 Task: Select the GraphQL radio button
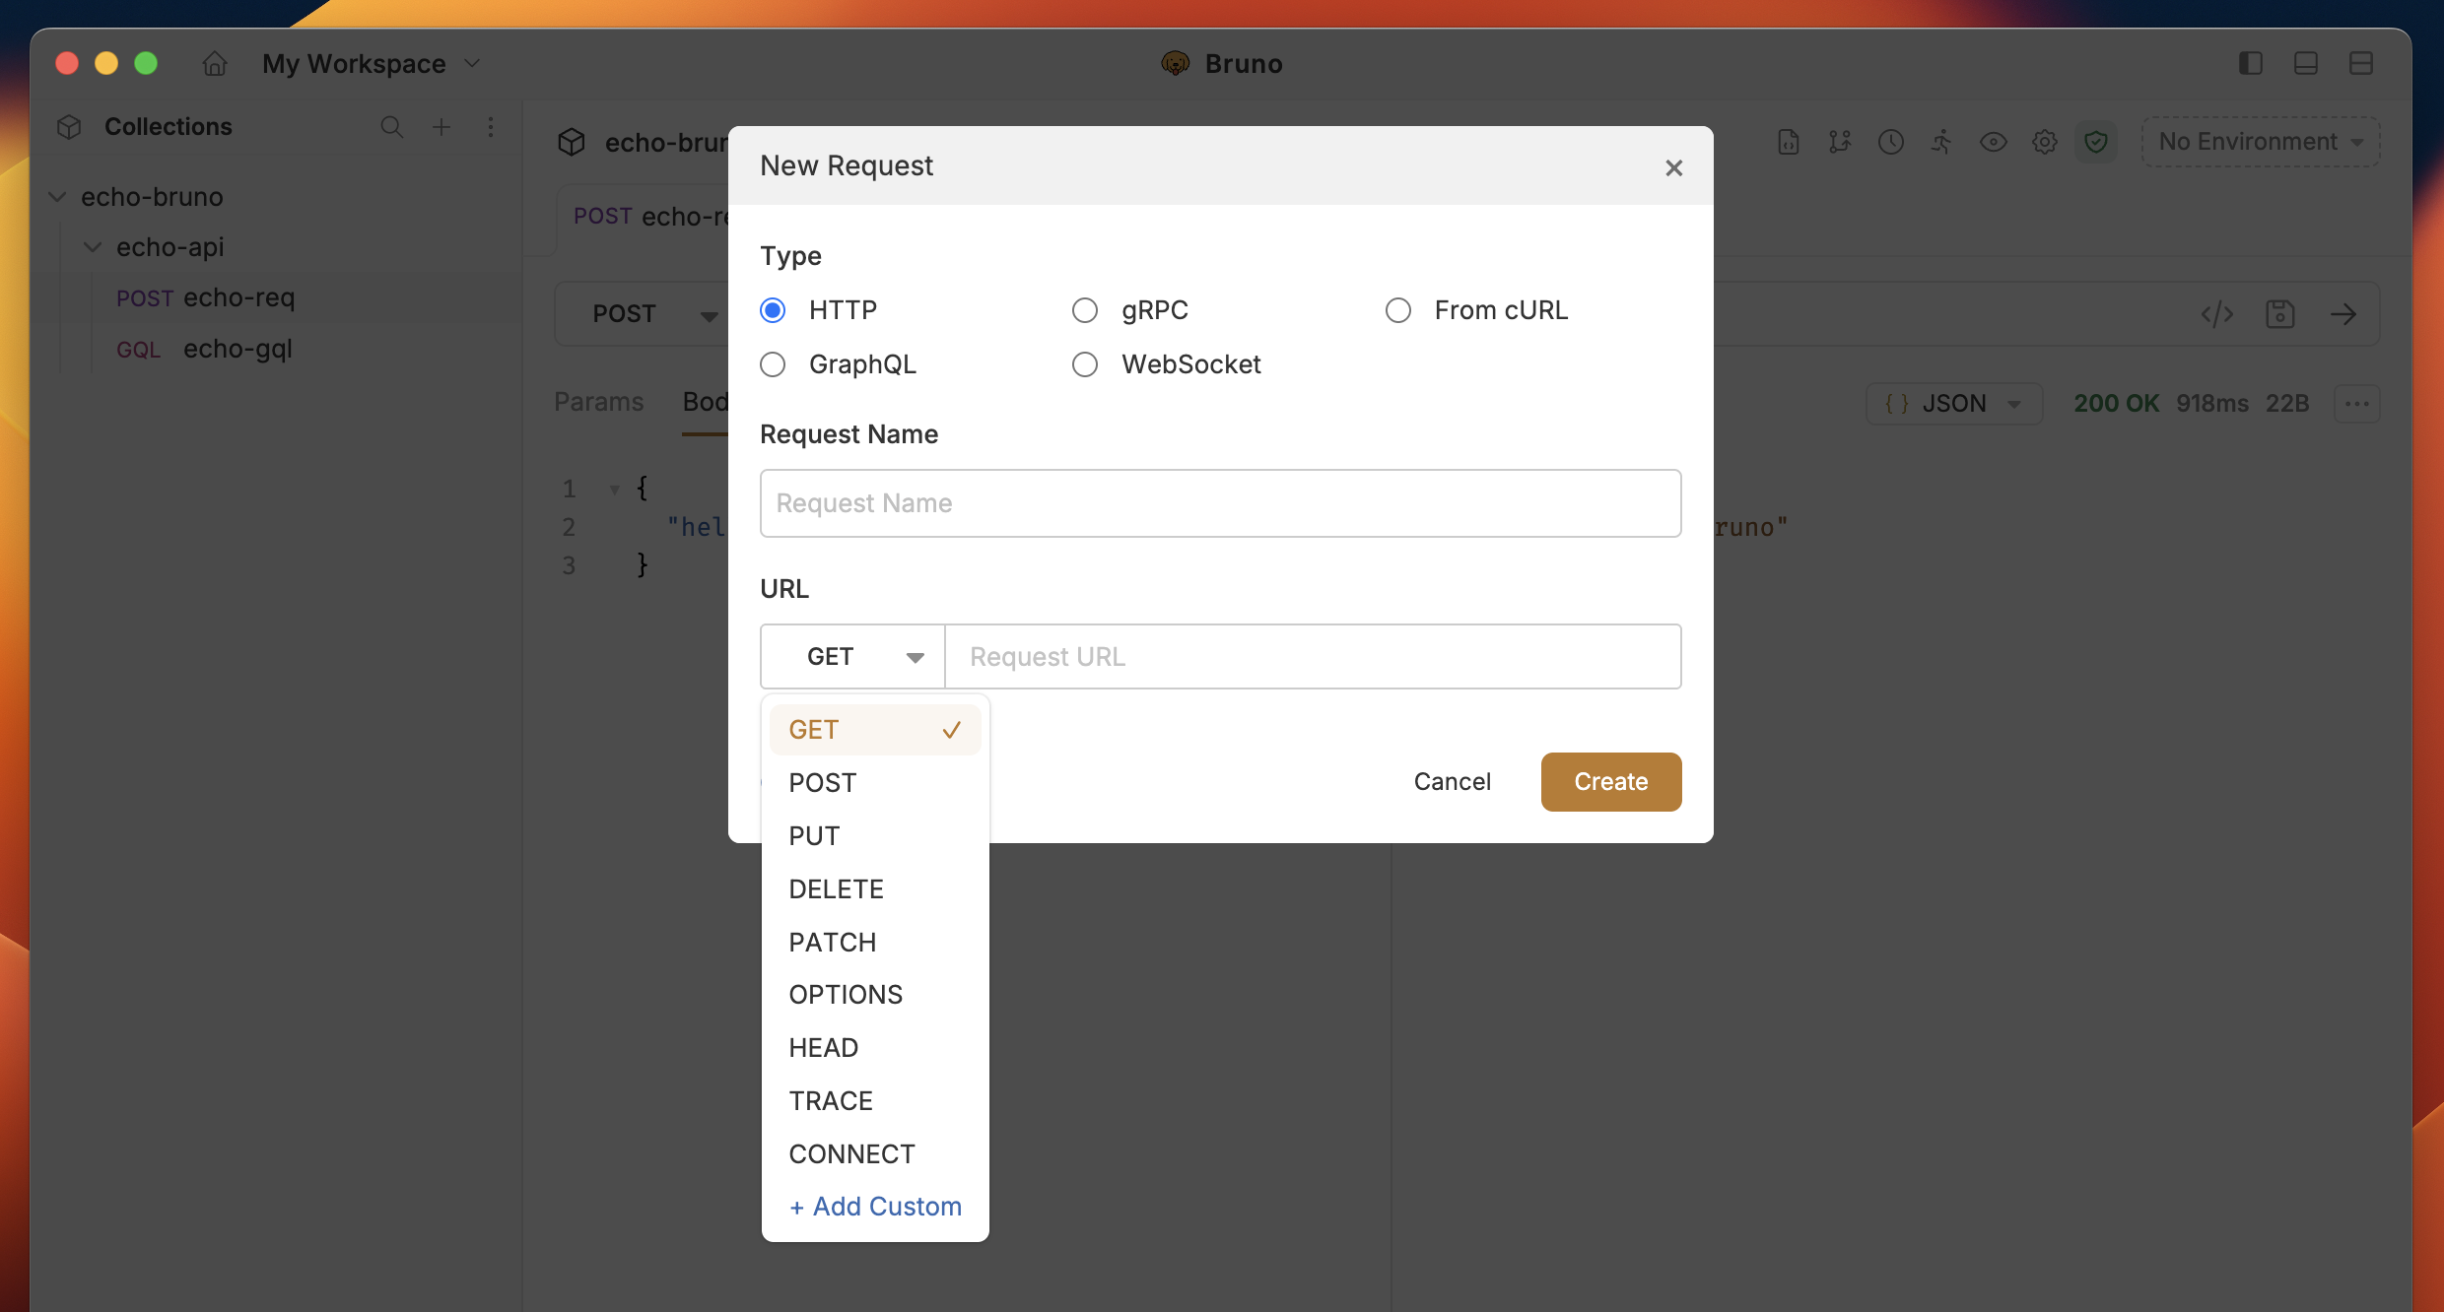[x=774, y=365]
